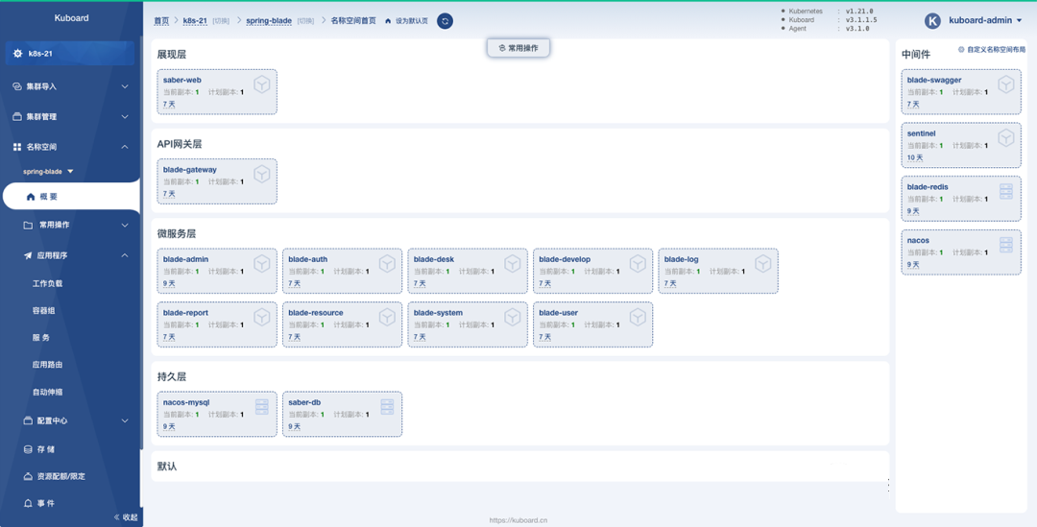This screenshot has width=1037, height=527.
Task: Click the database icon on the blade-redis card
Action: (1005, 191)
